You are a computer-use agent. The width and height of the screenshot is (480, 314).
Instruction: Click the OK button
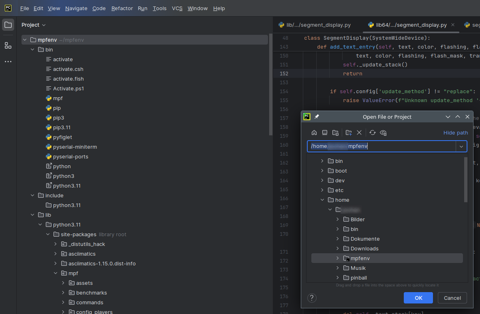click(418, 298)
